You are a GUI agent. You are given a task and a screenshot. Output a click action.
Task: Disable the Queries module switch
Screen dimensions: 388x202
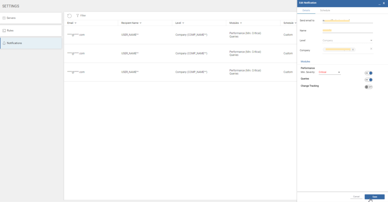(x=368, y=80)
